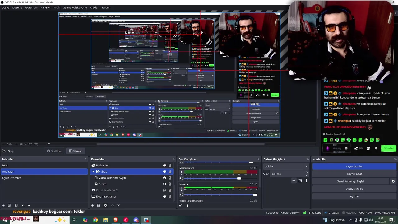The image size is (398, 224).
Task: Move source up with the Kaynaklar up arrow
Action: (x=113, y=205)
